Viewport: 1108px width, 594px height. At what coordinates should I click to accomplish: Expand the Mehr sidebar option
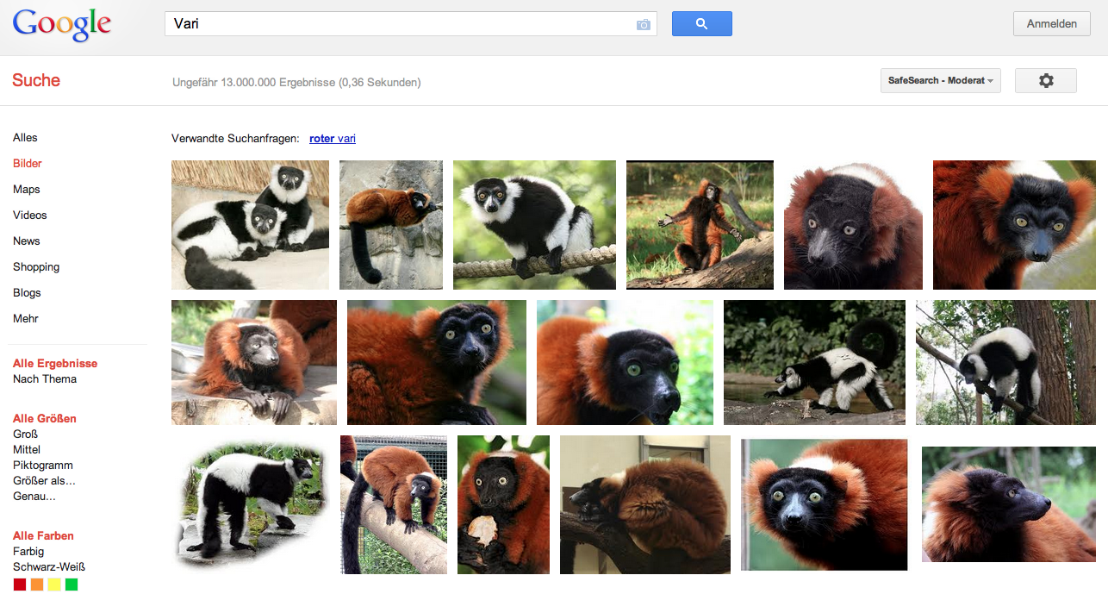click(x=25, y=318)
